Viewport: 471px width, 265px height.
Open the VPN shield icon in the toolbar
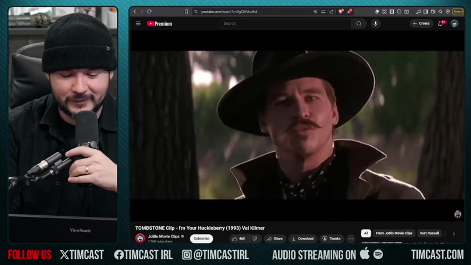pyautogui.click(x=448, y=11)
